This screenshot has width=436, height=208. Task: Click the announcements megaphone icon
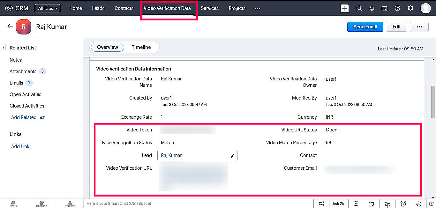(x=322, y=204)
